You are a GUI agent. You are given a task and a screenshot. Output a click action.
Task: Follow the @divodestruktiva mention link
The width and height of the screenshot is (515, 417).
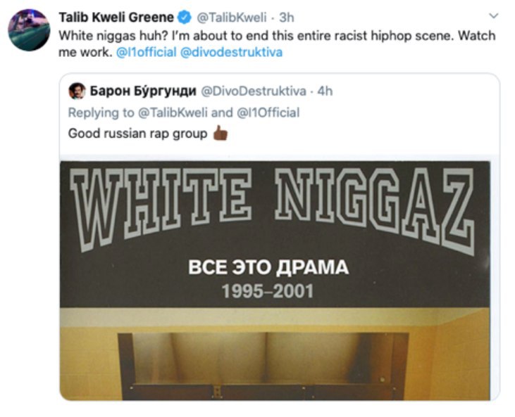[x=232, y=52]
